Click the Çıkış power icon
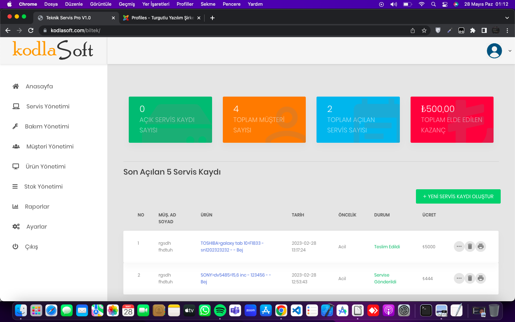Screen dimensions: 515x322 (x=15, y=247)
